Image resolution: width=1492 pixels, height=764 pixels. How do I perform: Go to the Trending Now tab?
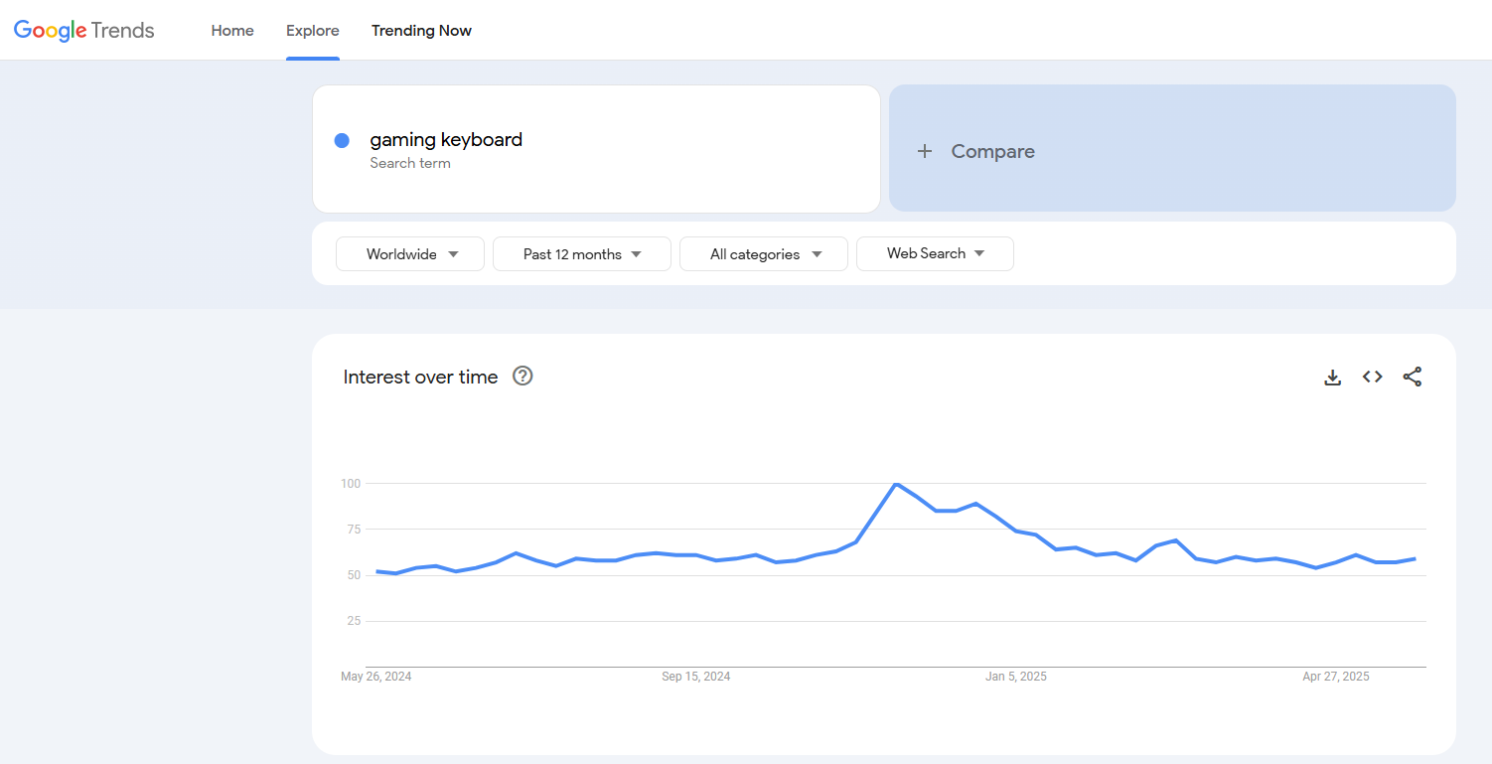coord(421,31)
